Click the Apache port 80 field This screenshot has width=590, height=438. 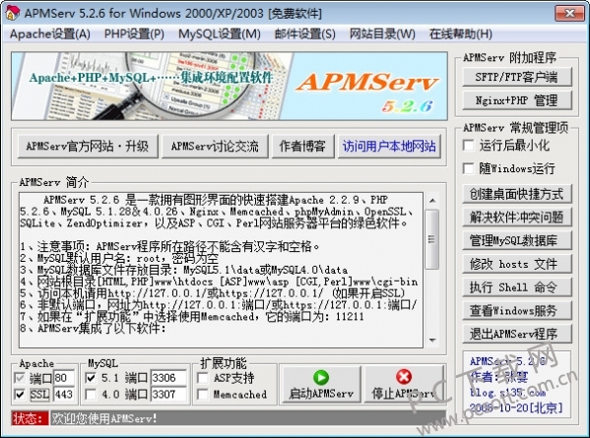tap(64, 378)
